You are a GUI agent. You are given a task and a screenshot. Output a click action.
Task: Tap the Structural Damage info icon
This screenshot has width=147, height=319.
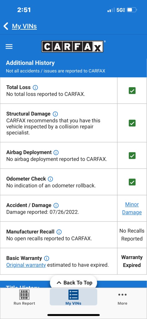[55, 114]
